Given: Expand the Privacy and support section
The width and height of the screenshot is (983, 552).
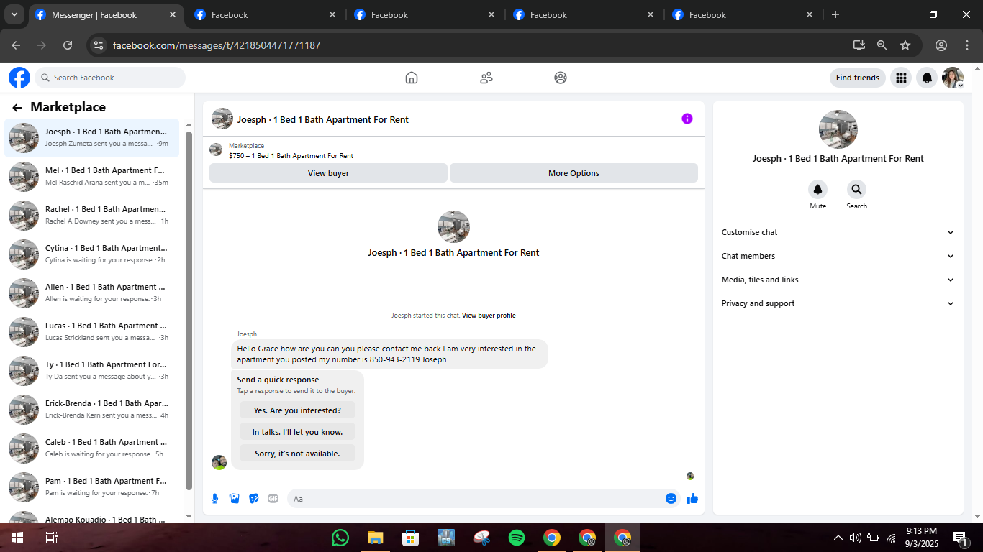Looking at the screenshot, I should (838, 303).
